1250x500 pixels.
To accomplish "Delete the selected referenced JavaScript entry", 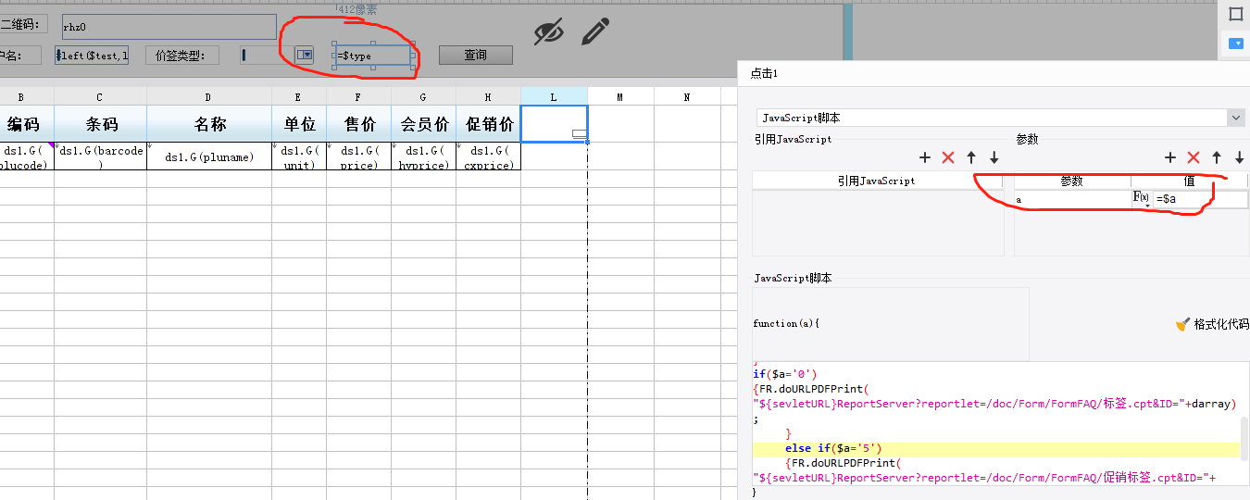I will [947, 157].
